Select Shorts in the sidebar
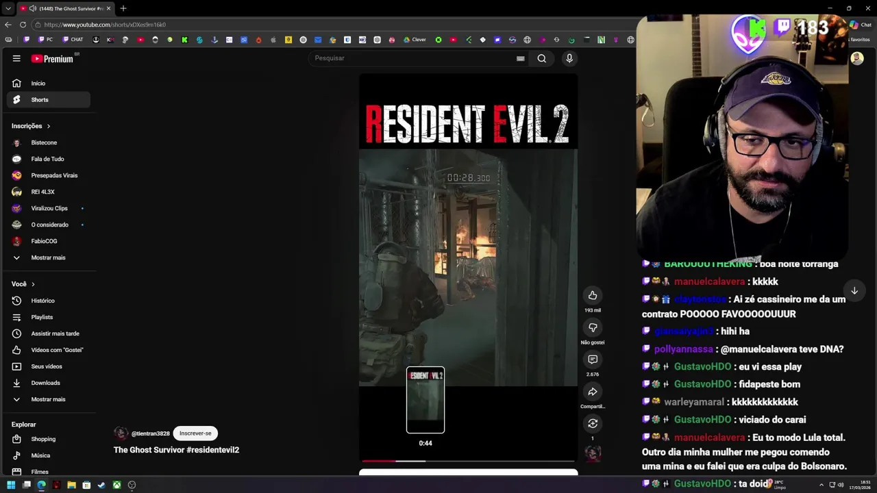 point(48,100)
